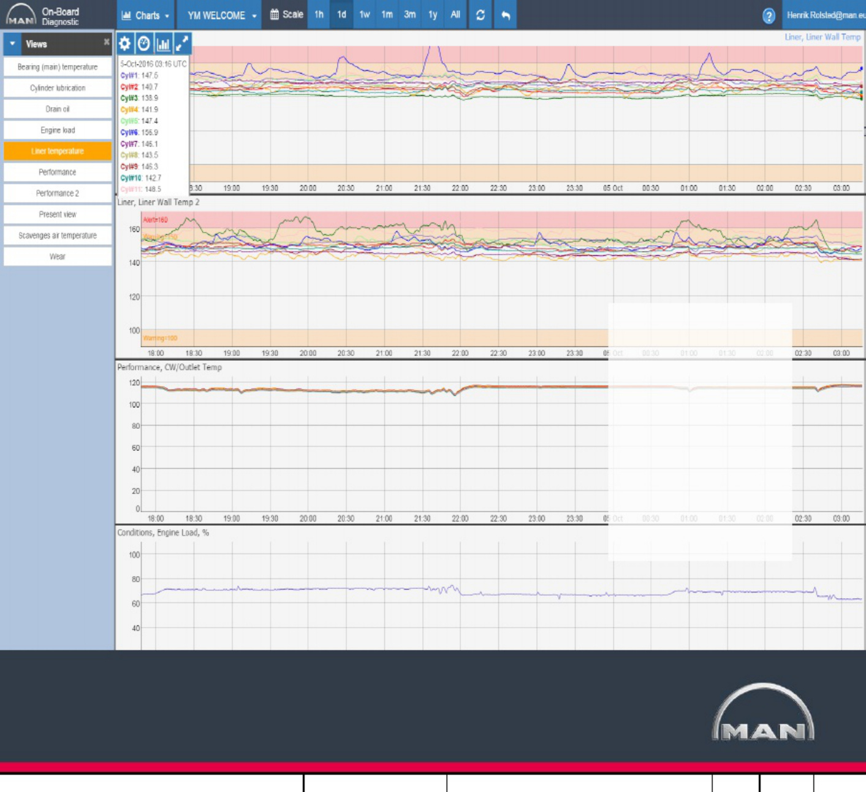The height and width of the screenshot is (792, 866).
Task: Click the Conditions, Engine Load, % title
Action: (x=163, y=532)
